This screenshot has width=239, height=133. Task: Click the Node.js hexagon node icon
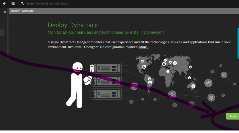[x=211, y=98]
